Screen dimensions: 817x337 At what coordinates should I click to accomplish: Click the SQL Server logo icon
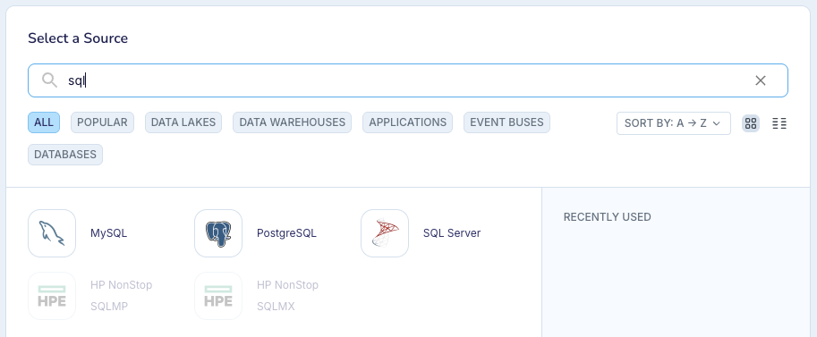[x=385, y=233]
